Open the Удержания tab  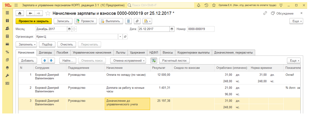tap(138, 53)
